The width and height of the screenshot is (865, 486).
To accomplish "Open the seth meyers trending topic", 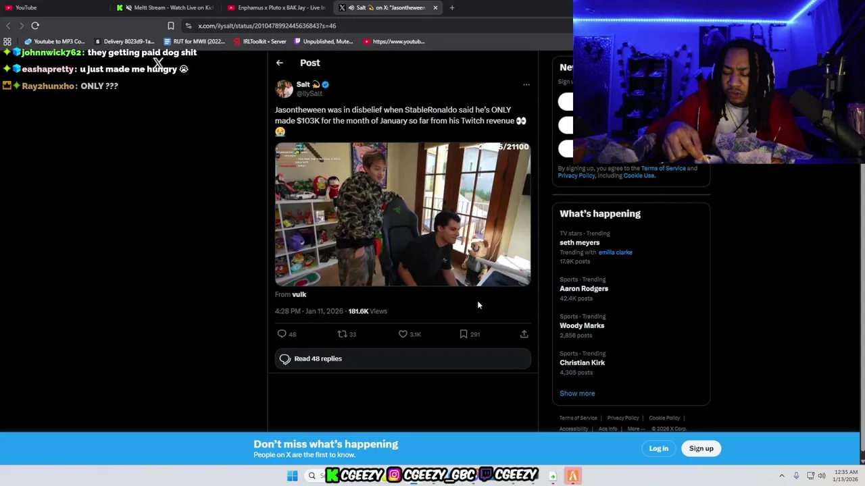I will 579,242.
